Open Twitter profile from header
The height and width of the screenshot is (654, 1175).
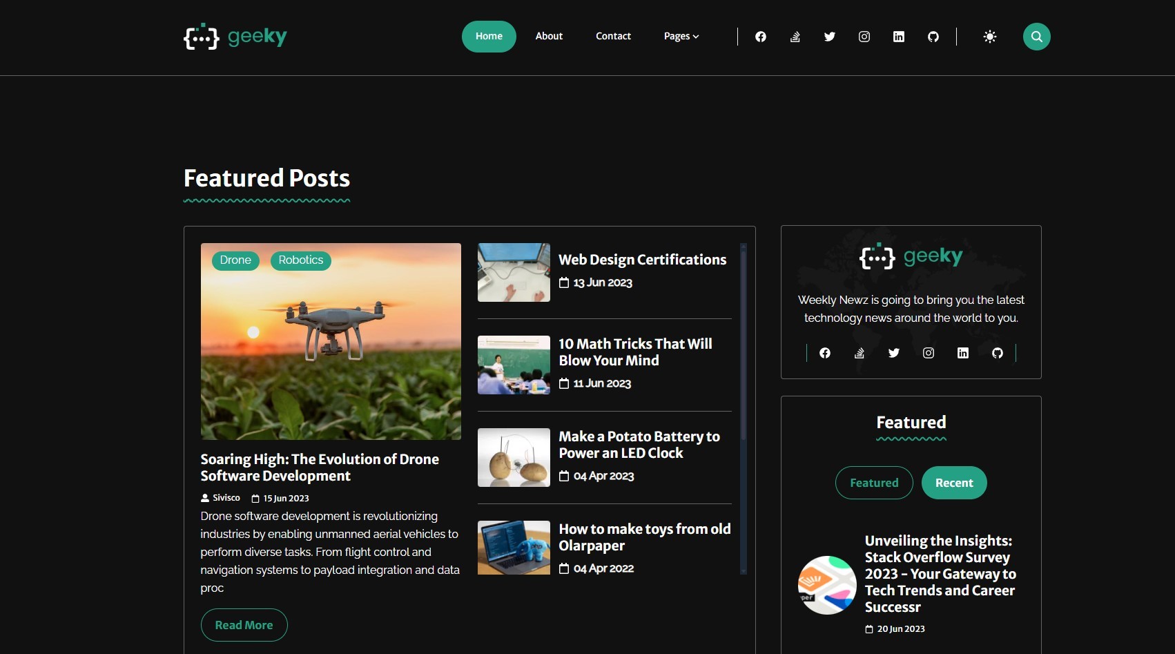coord(829,37)
